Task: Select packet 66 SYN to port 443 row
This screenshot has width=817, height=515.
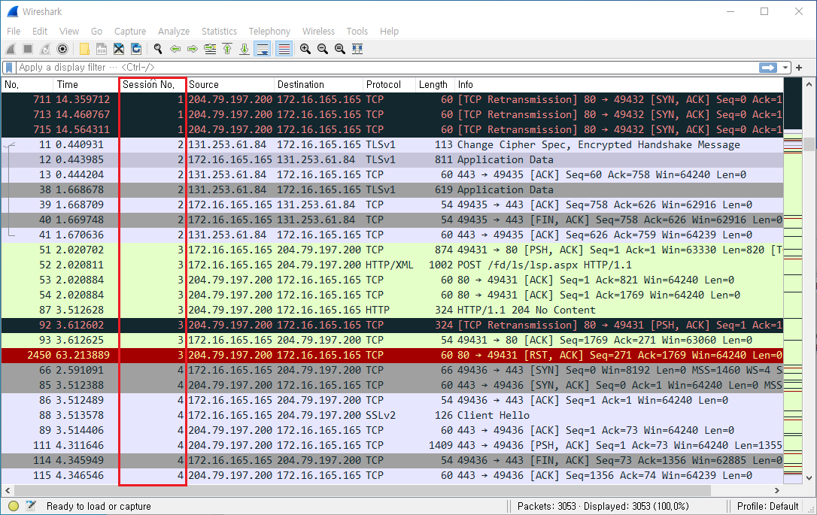Action: (392, 370)
